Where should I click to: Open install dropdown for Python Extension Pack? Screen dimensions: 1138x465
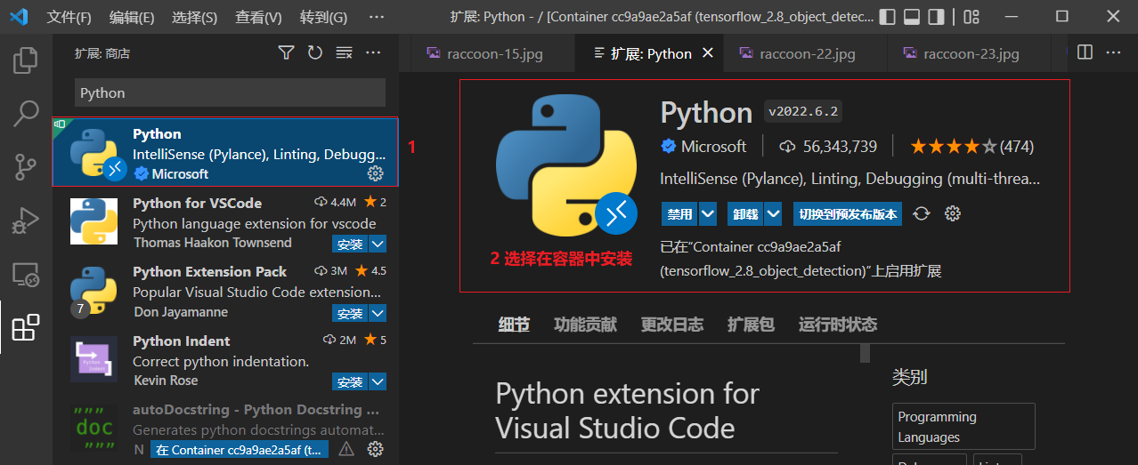tap(378, 313)
